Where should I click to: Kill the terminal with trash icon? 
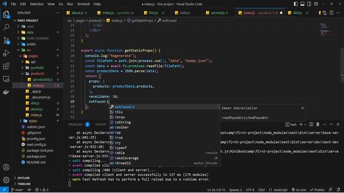tap(318, 124)
